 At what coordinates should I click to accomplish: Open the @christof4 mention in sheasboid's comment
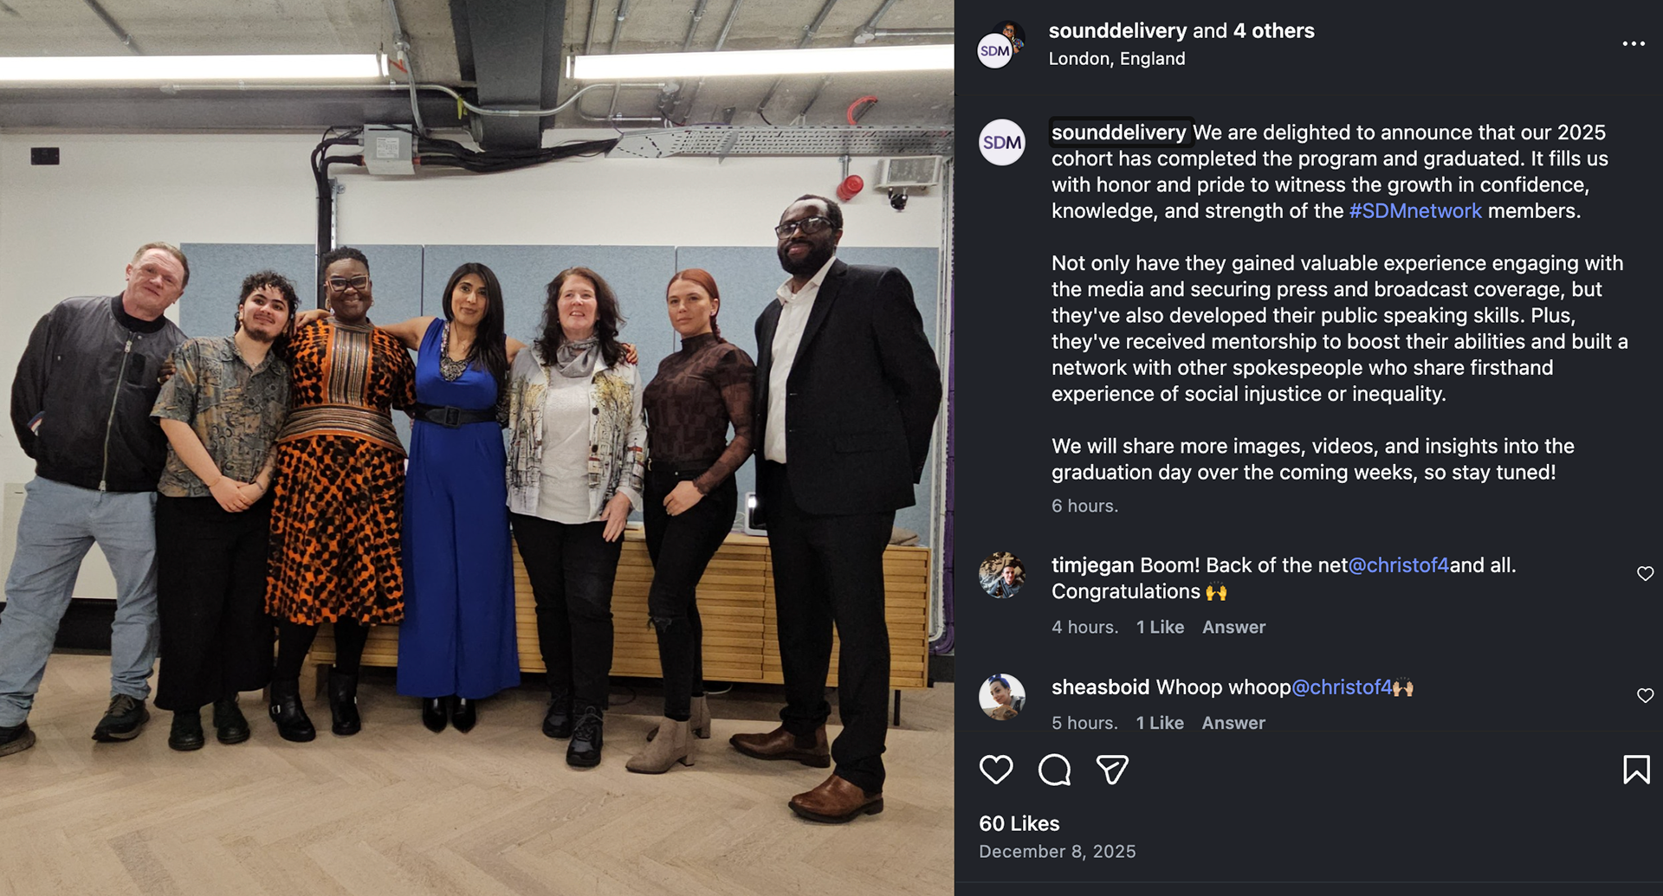tap(1342, 687)
